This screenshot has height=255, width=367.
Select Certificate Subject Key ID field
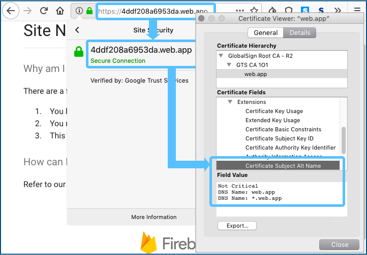pyautogui.click(x=280, y=138)
